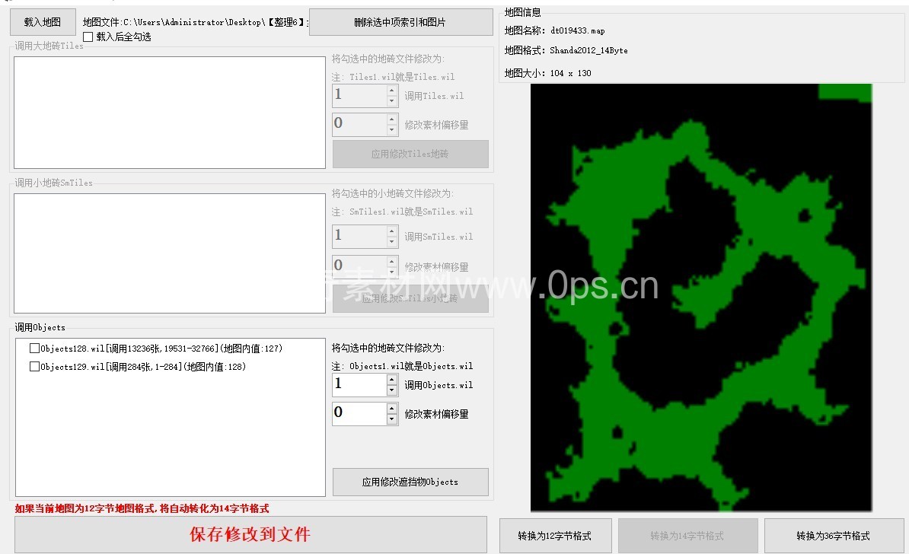Image resolution: width=909 pixels, height=554 pixels.
Task: Click the Objects 修改素材偏移量 input field
Action: pyautogui.click(x=359, y=413)
